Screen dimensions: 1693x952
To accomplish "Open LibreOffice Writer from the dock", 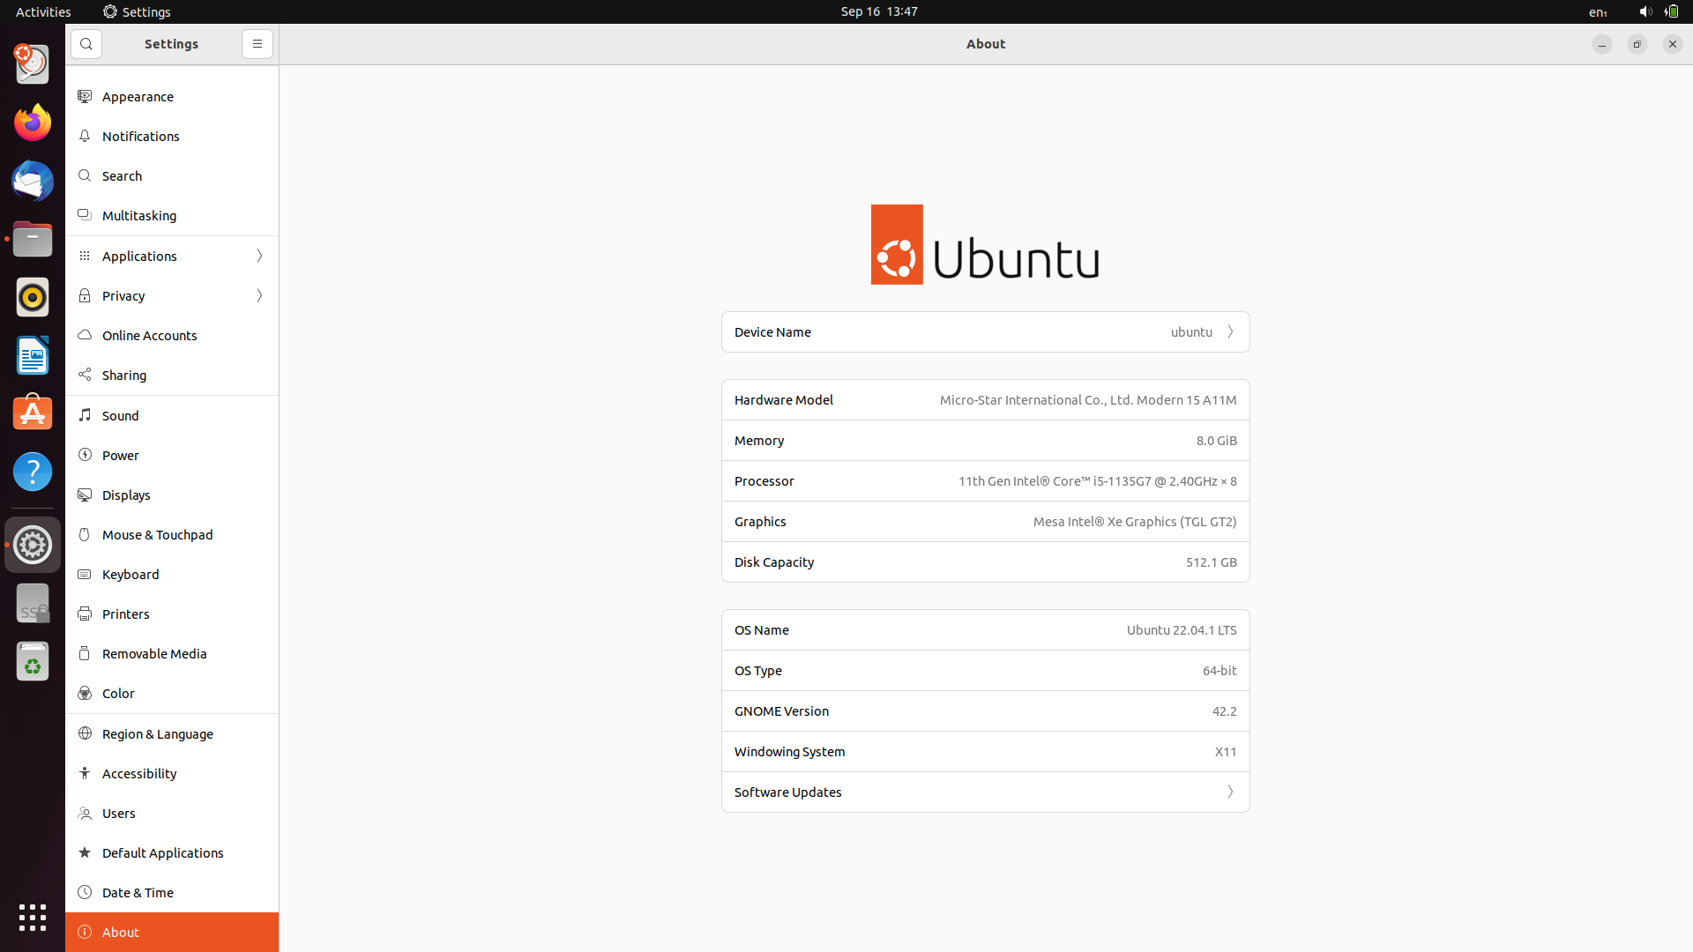I will click(33, 355).
